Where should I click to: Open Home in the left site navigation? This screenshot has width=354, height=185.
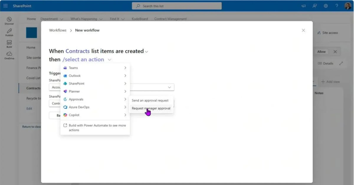point(31,47)
